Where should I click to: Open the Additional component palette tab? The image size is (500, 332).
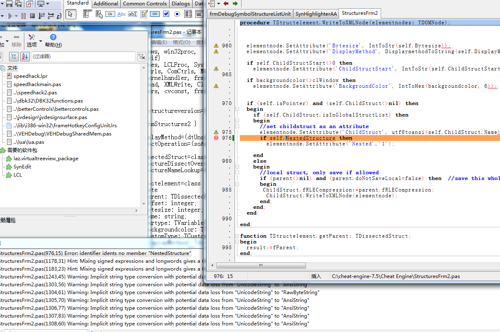pos(106,4)
